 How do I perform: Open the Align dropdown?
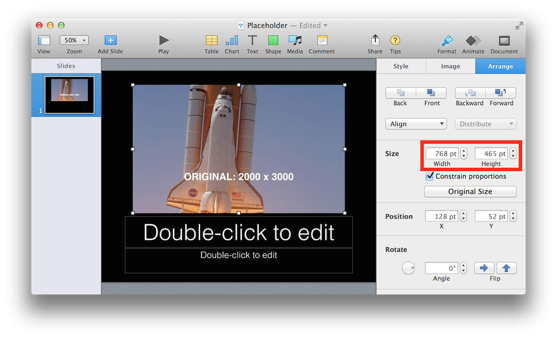416,124
